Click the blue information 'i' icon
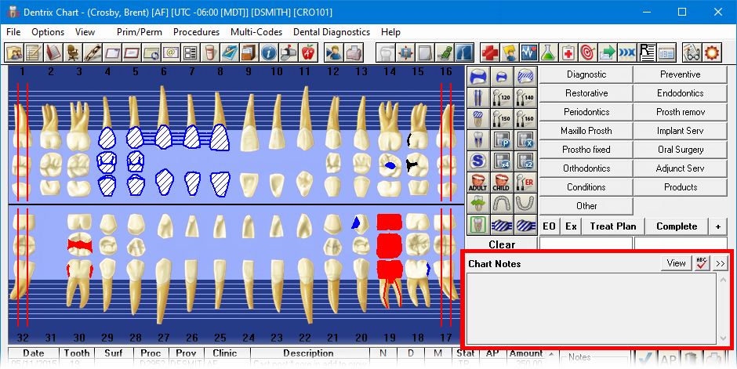 269,52
